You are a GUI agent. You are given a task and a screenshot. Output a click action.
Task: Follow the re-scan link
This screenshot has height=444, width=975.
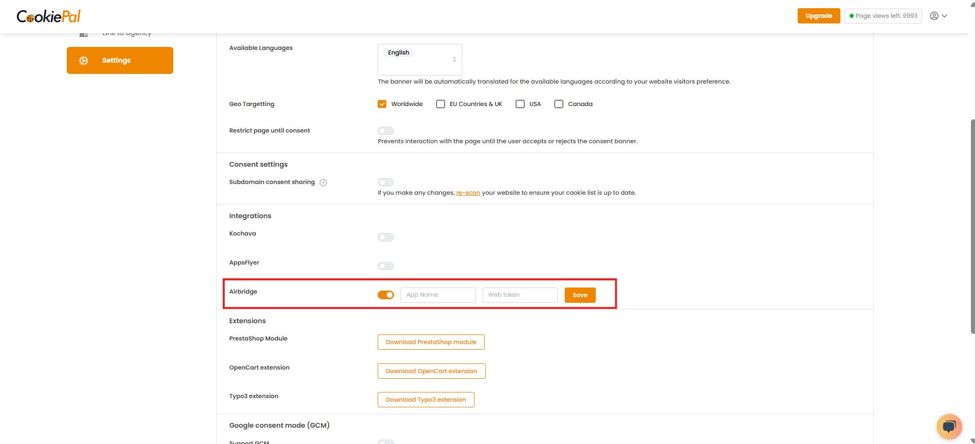[468, 193]
